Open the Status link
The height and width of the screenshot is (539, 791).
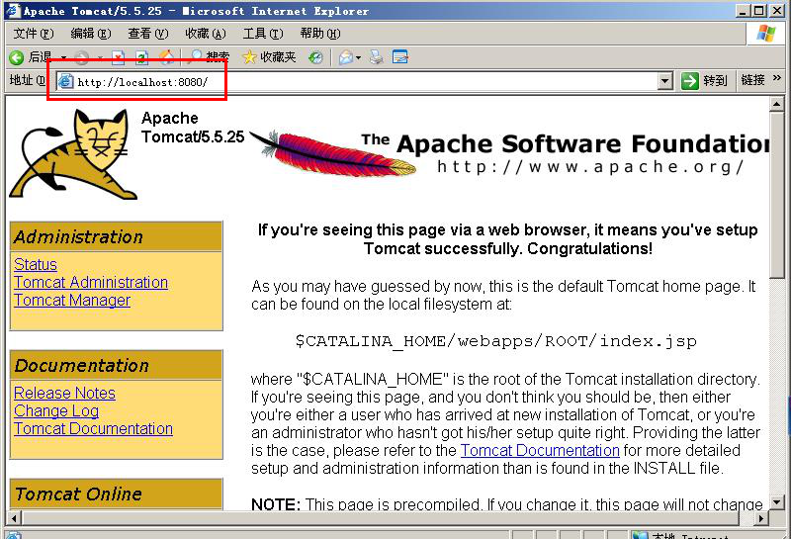(36, 264)
